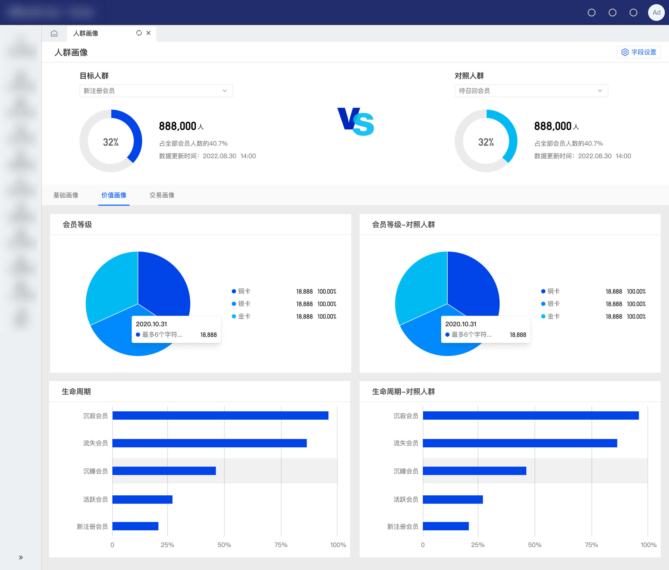Image resolution: width=669 pixels, height=570 pixels.
Task: Click the 888,000人 count under 对照人群
Action: point(556,126)
